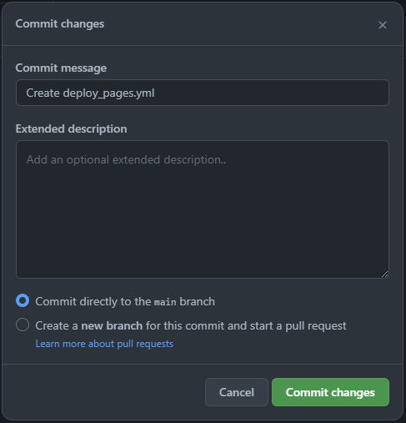
Task: Click the 'Add an optional extended description' placeholder
Action: (126, 159)
